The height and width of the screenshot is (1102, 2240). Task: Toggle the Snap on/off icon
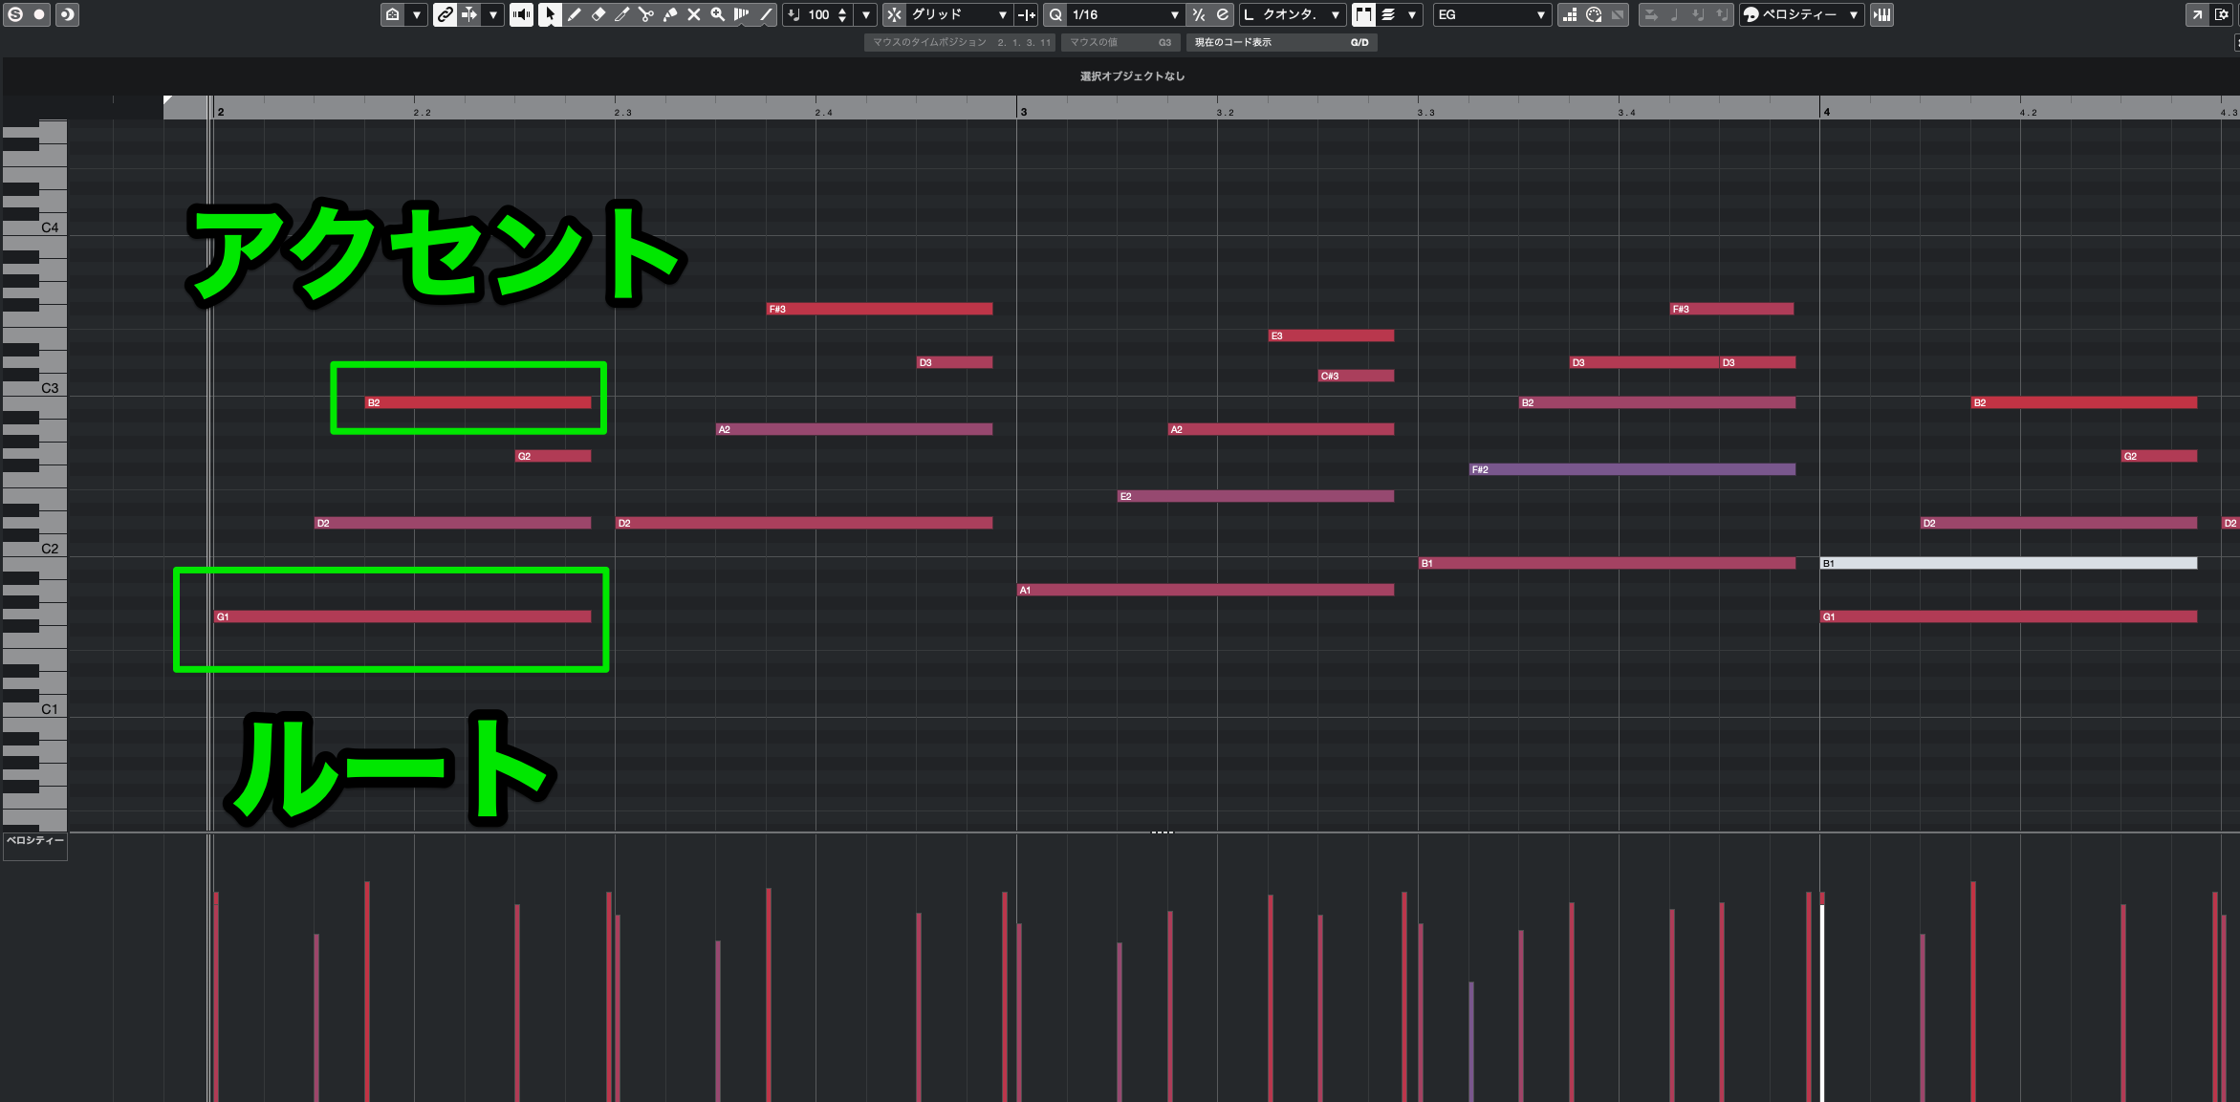(x=894, y=14)
